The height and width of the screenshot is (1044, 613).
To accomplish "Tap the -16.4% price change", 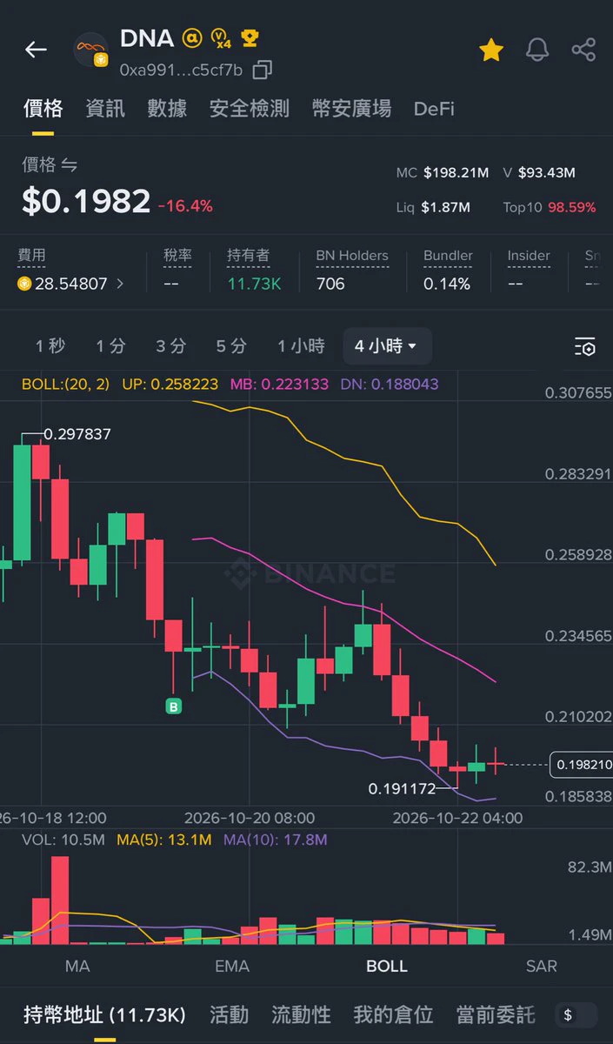I will point(185,206).
